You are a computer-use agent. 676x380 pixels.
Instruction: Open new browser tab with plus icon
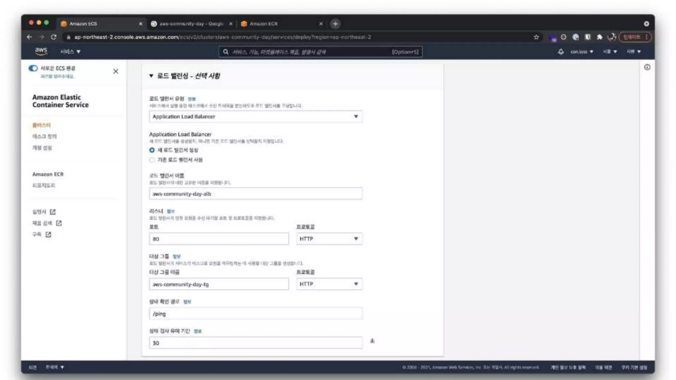click(x=335, y=24)
